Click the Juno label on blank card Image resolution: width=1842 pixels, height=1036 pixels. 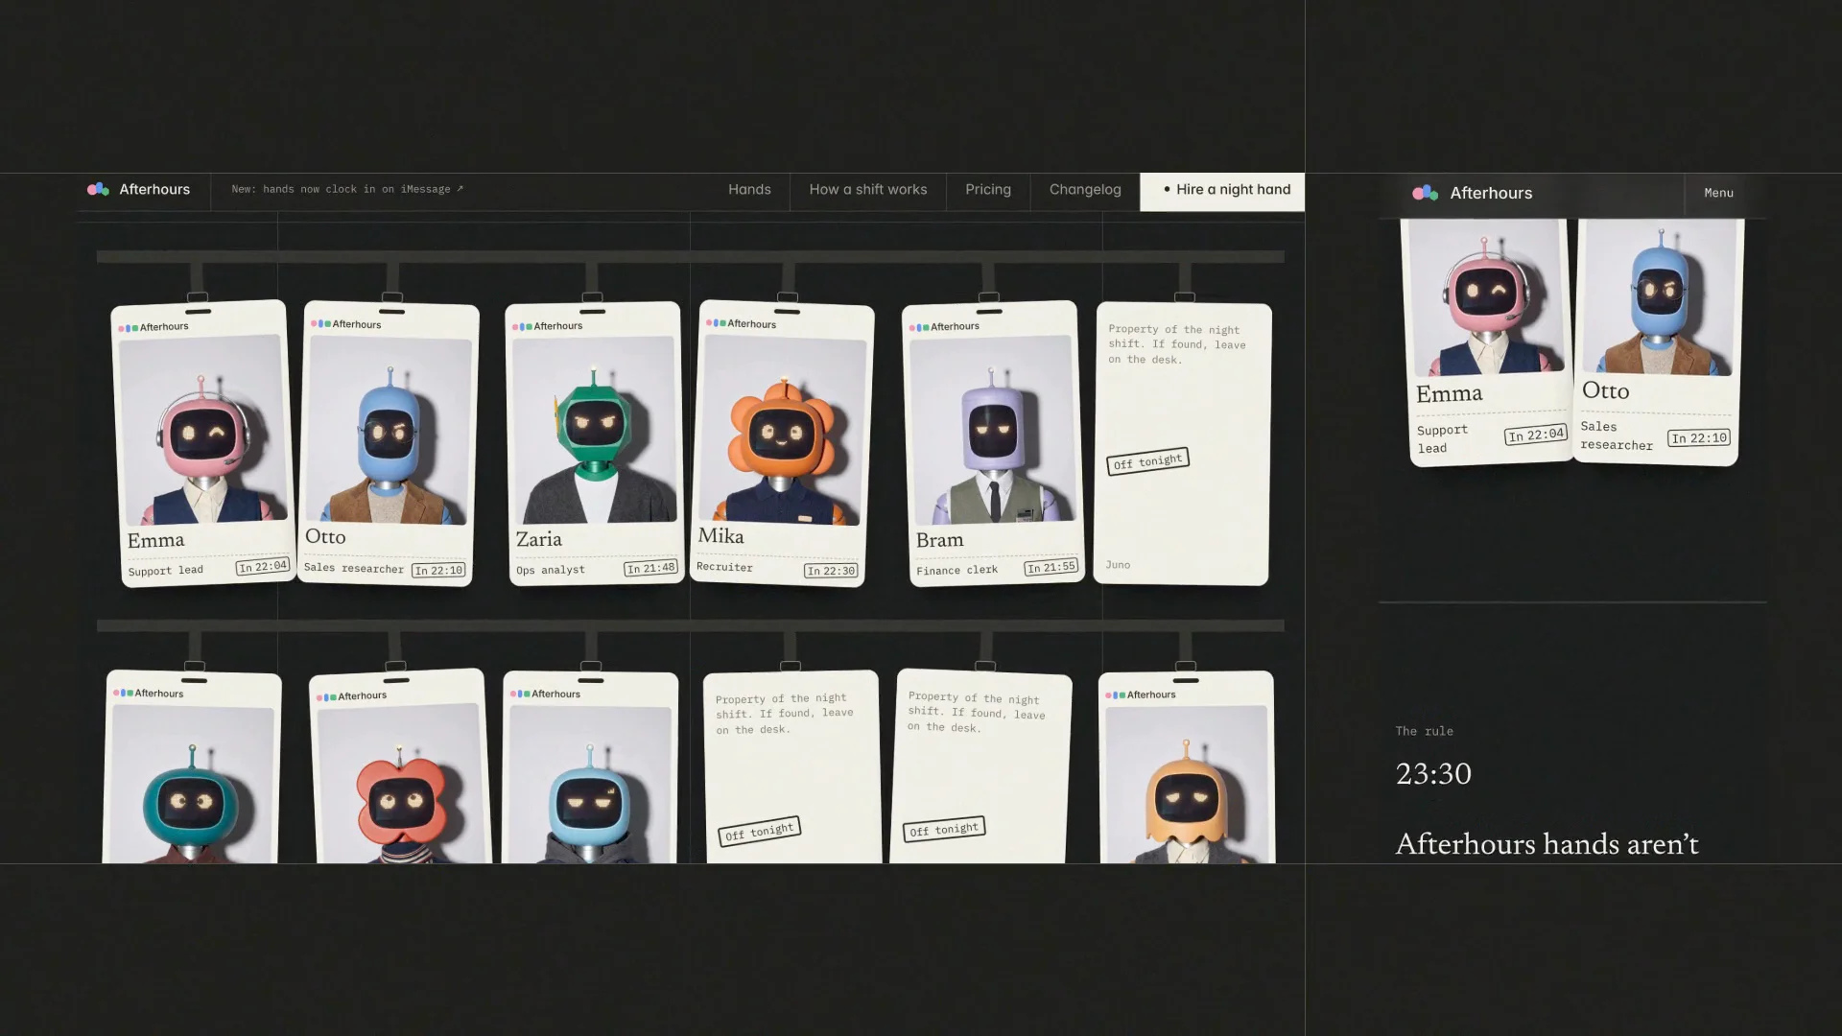pos(1118,565)
